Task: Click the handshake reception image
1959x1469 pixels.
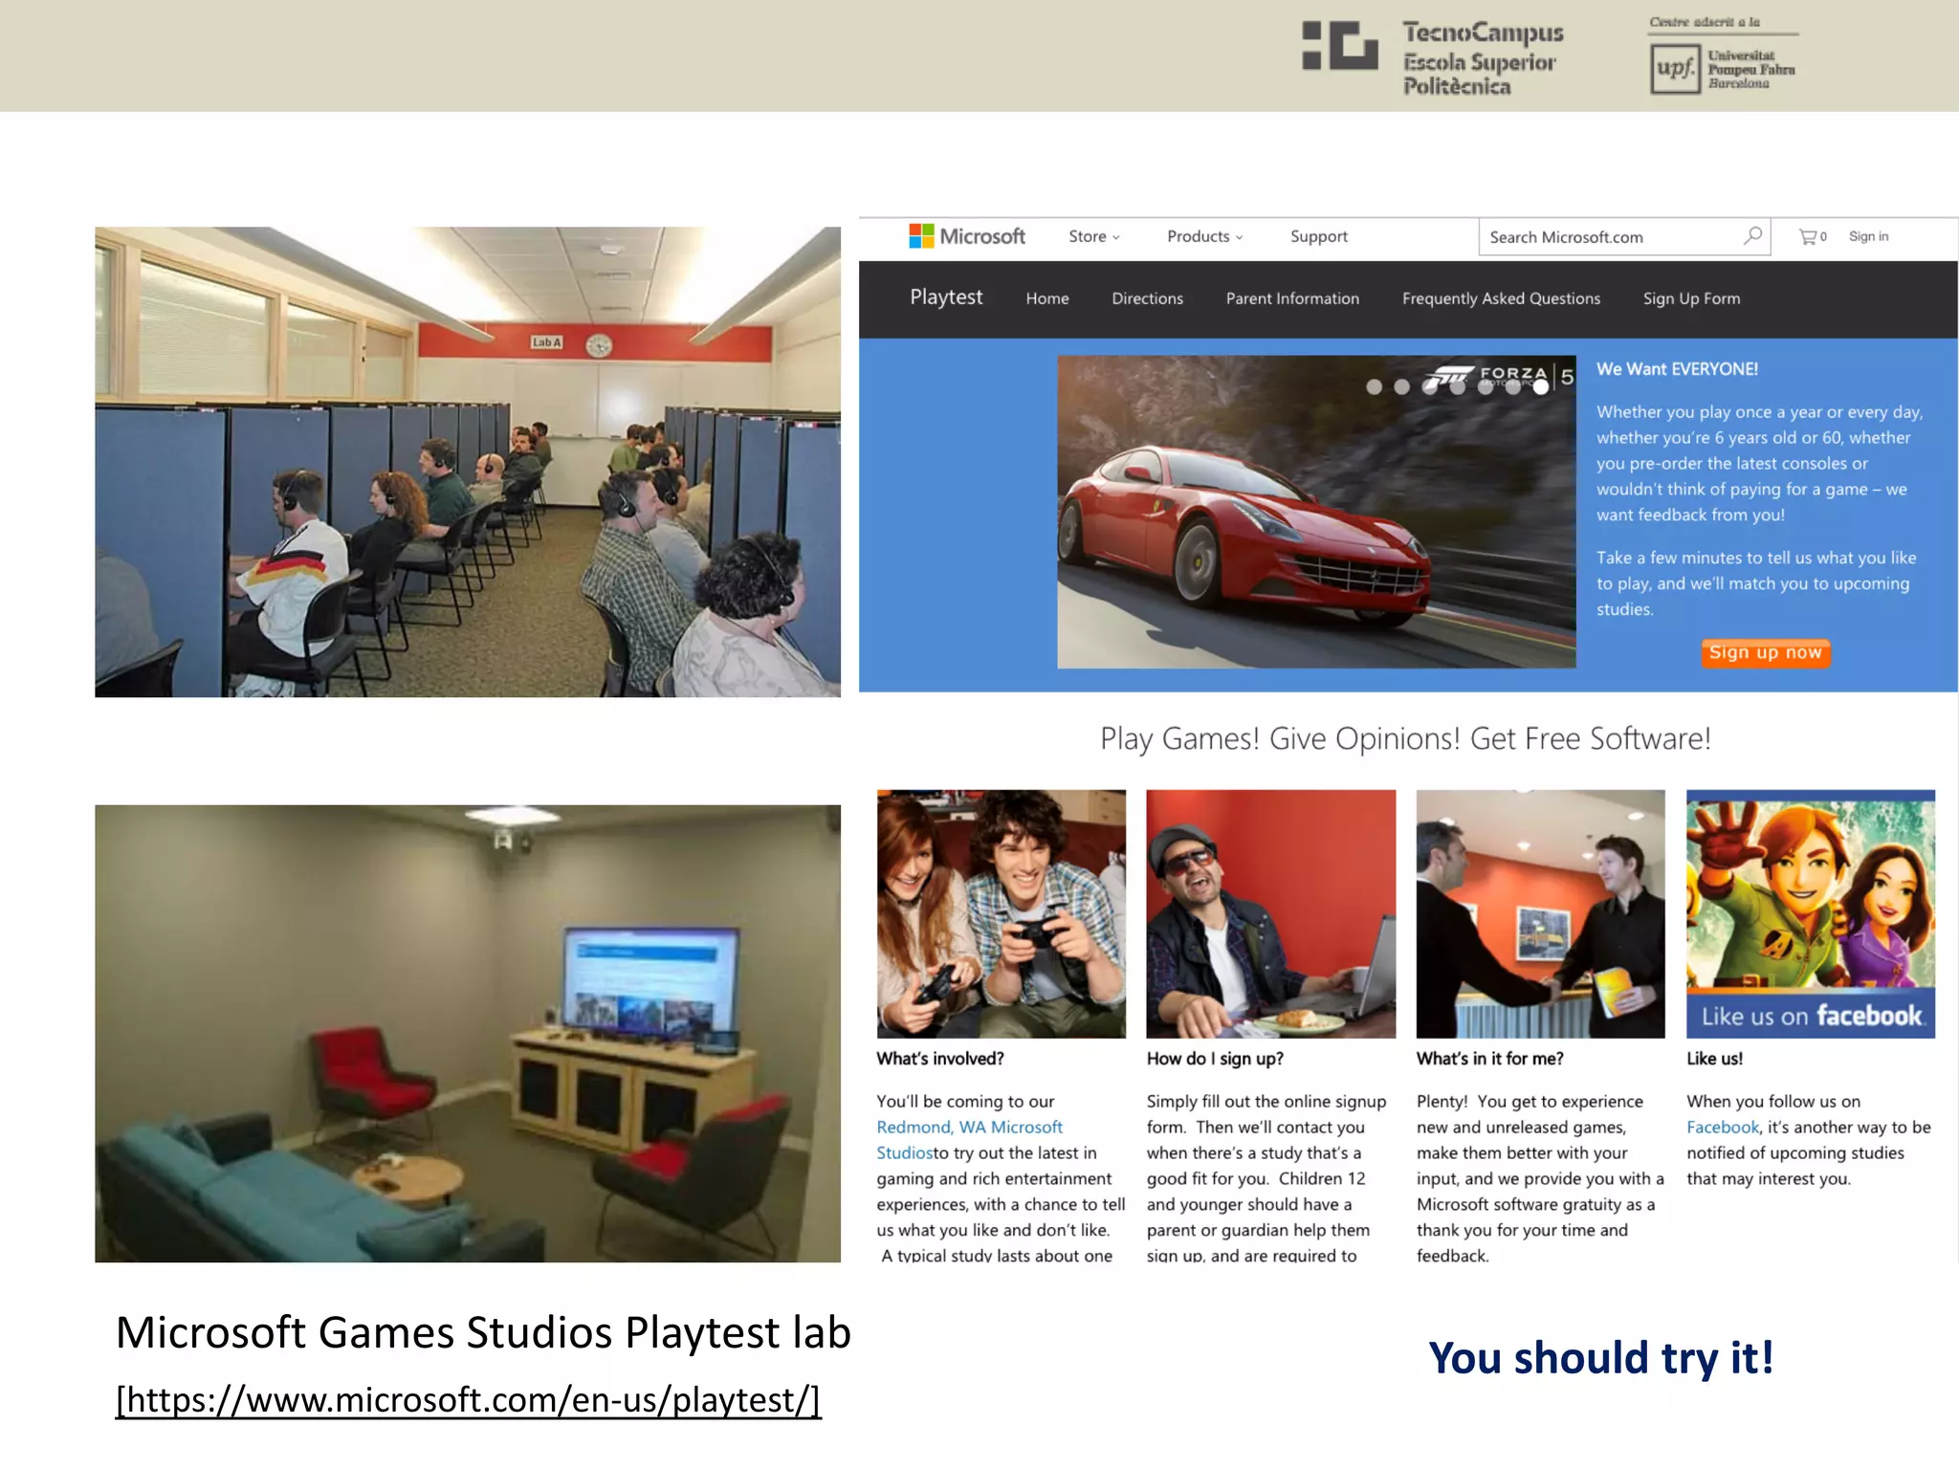Action: pyautogui.click(x=1540, y=913)
